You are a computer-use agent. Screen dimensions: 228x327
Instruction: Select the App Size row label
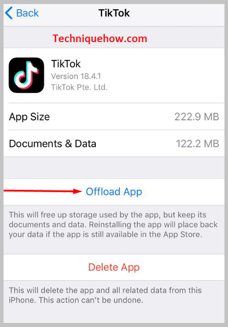tap(29, 117)
